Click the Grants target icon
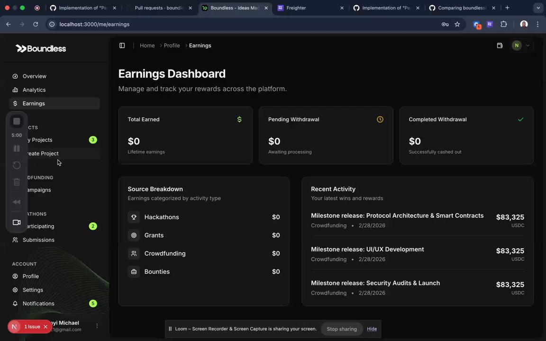 point(134,235)
